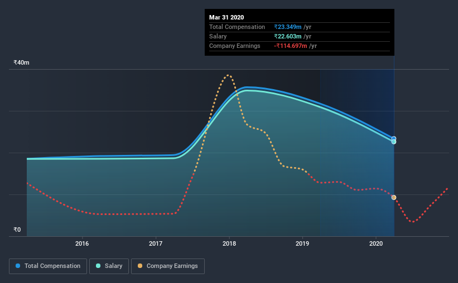Viewport: 458px width, 283px height.
Task: Click the ₹22.603m salary value
Action: point(288,36)
